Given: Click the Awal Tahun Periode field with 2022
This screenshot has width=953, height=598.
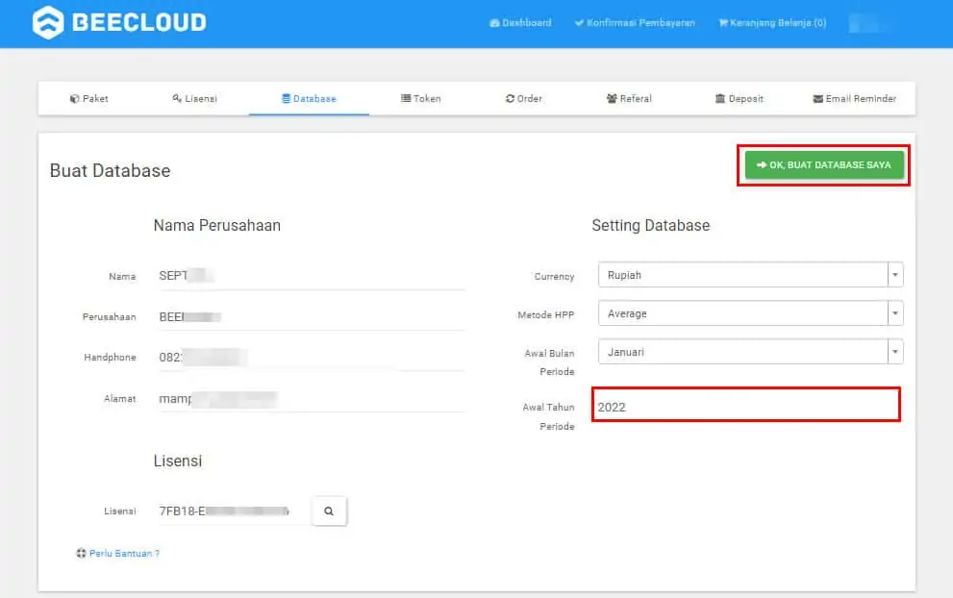Looking at the screenshot, I should coord(745,406).
